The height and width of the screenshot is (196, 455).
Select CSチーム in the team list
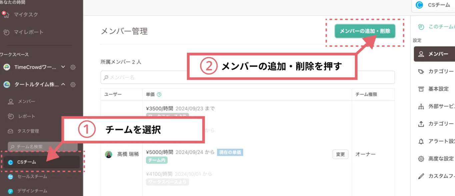[x=27, y=162]
